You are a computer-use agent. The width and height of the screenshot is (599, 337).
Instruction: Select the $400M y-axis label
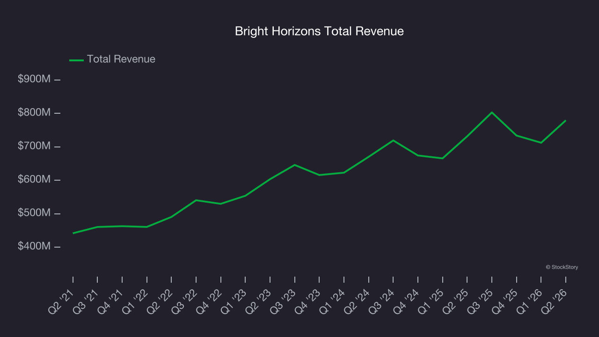34,247
